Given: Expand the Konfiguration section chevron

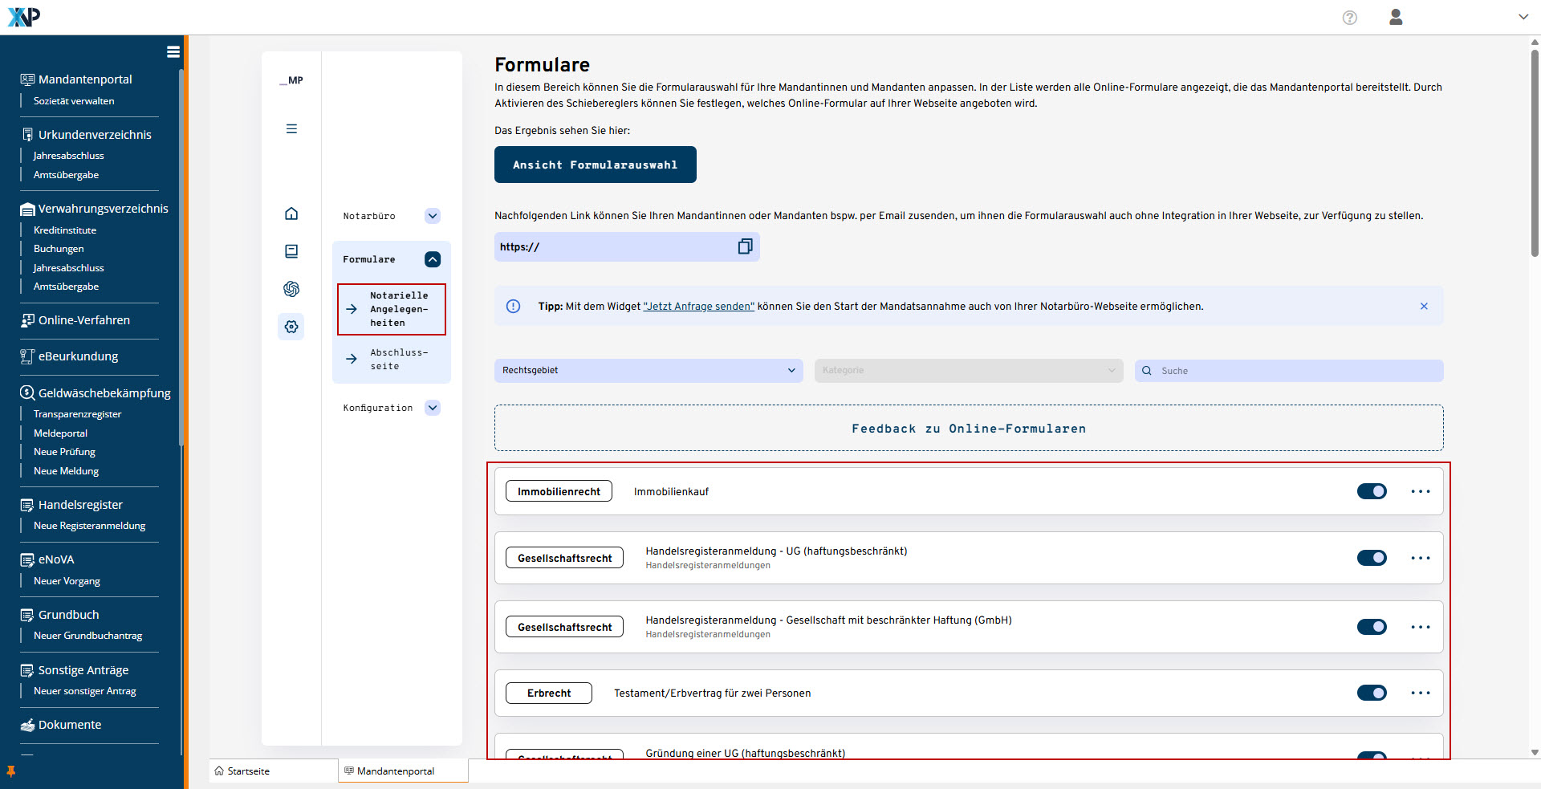Looking at the screenshot, I should (x=433, y=408).
